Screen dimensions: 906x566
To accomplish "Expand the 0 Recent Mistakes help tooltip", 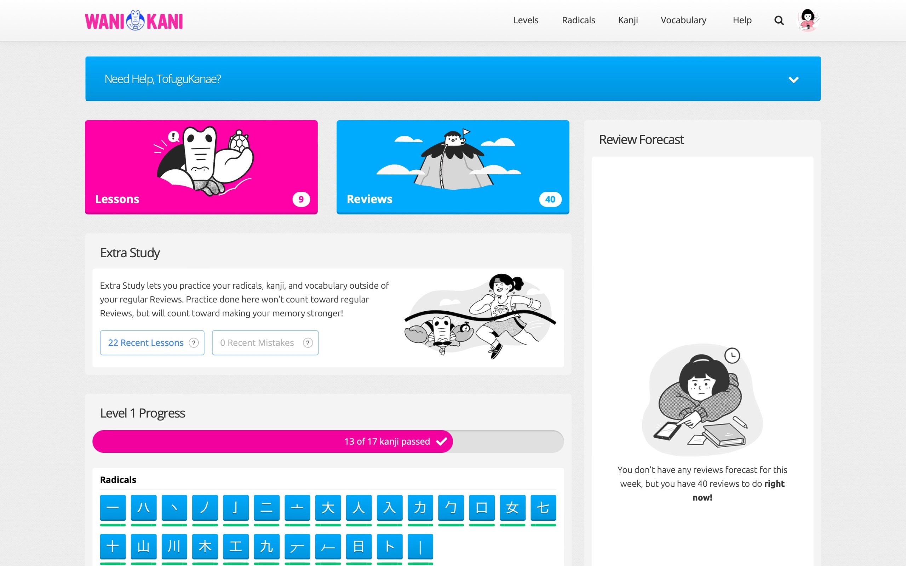I will [x=307, y=342].
